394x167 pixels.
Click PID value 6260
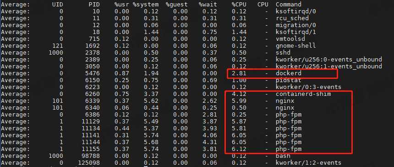(x=92, y=94)
